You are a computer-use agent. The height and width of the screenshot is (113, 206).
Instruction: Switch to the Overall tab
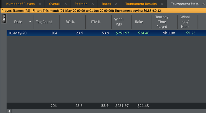coord(55,4)
